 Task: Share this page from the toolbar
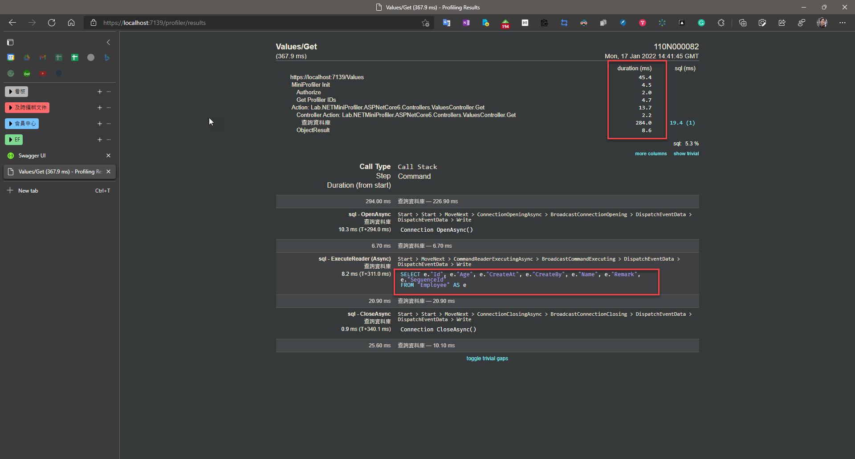[x=782, y=23]
